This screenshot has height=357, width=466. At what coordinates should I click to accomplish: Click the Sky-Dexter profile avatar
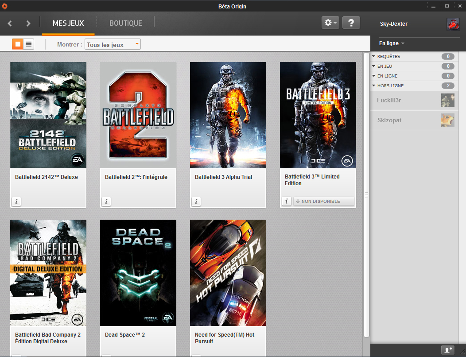pos(453,24)
